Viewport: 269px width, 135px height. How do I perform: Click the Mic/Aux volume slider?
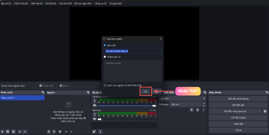pos(127,119)
